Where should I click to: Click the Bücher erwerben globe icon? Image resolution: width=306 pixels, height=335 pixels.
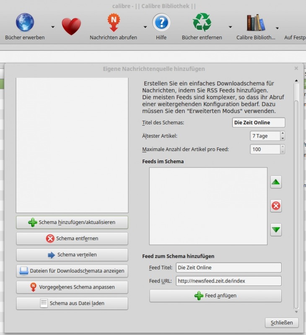coord(25,23)
